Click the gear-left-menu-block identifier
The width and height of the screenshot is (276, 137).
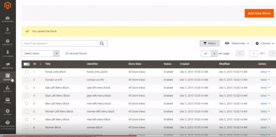[x=99, y=96]
